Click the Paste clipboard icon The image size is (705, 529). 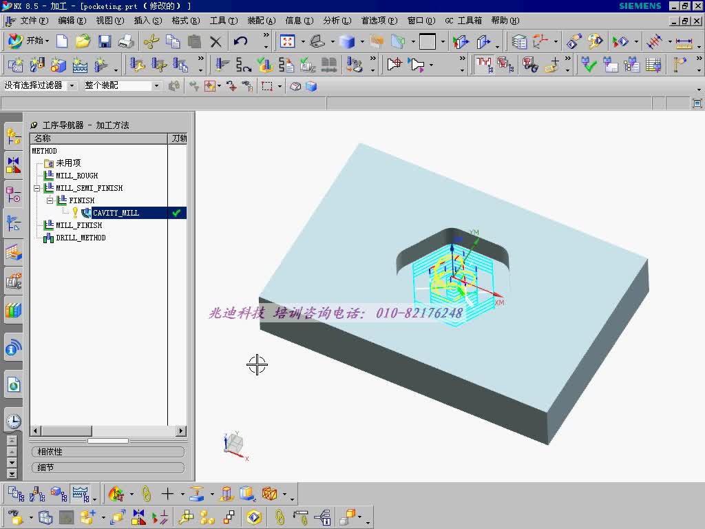[x=194, y=41]
